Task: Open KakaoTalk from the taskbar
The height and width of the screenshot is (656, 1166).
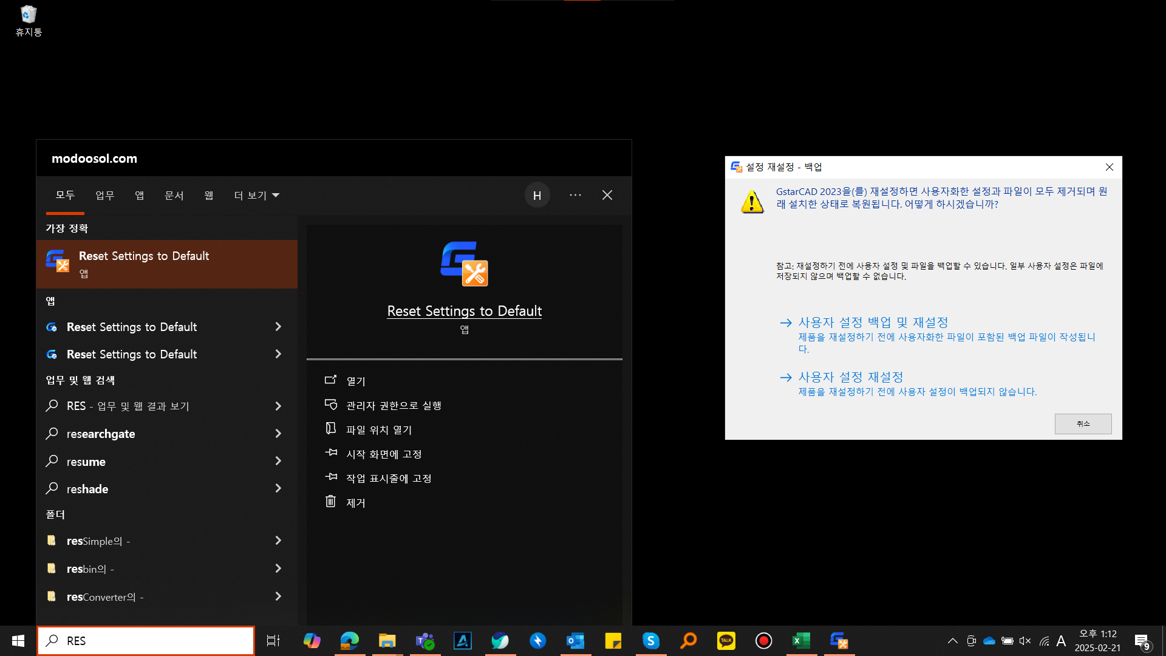Action: 726,641
